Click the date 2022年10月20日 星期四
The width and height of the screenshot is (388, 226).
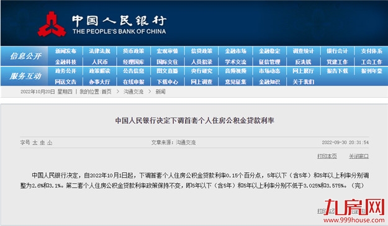click(x=47, y=92)
